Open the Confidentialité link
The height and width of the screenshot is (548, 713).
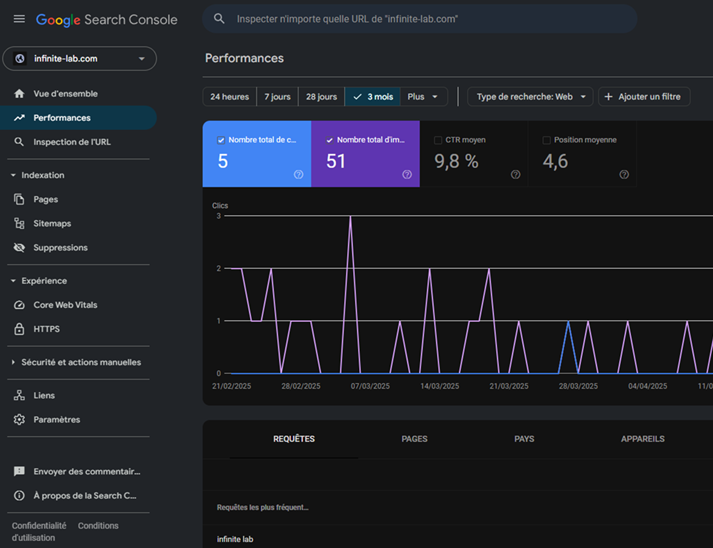(x=39, y=526)
